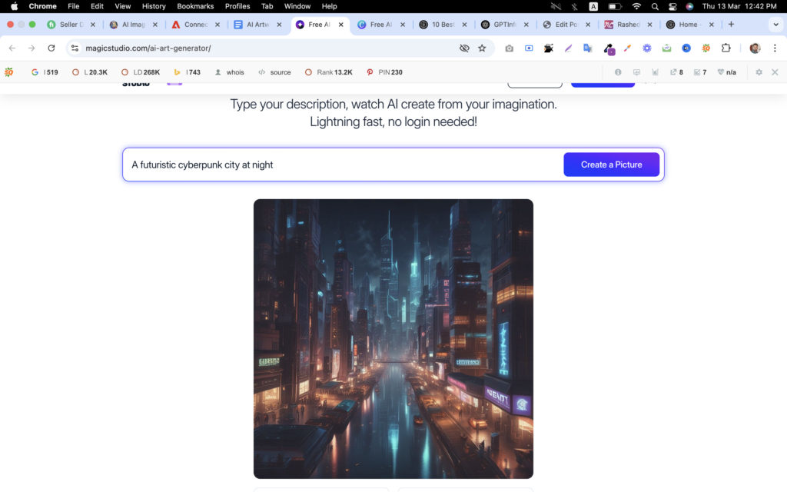
Task: Click the source link in SEO bar
Action: (x=274, y=72)
